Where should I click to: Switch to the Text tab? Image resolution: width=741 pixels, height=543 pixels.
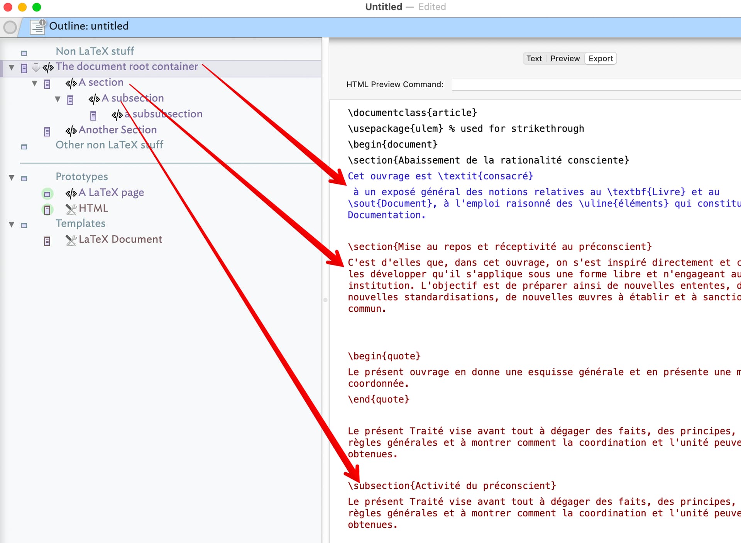534,58
